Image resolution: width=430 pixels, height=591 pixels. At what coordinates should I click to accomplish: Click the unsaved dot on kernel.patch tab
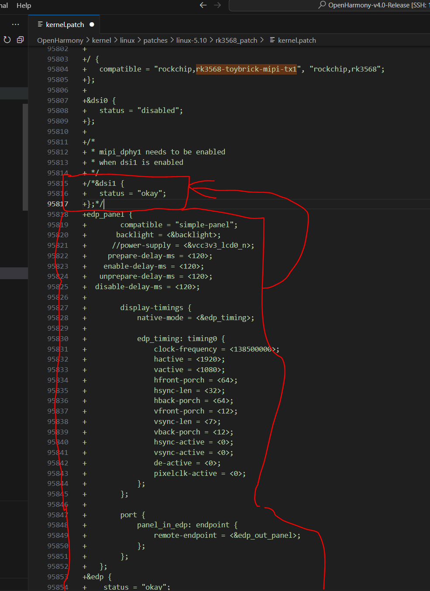(92, 24)
